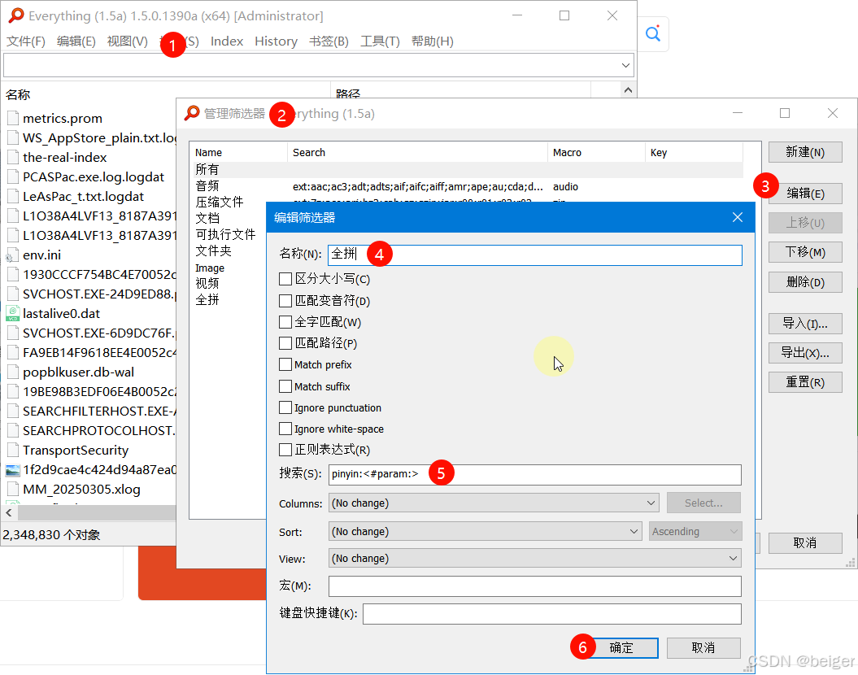Click 取消 in the filter manager window
Image resolution: width=858 pixels, height=675 pixels.
(805, 542)
